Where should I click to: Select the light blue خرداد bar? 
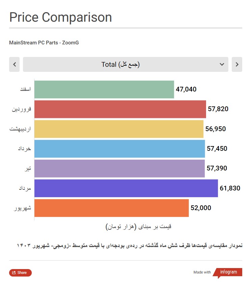(120, 149)
